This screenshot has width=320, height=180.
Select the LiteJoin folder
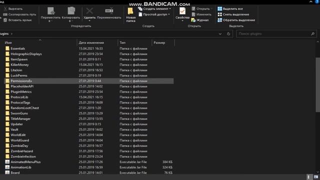pyautogui.click(x=89, y=70)
